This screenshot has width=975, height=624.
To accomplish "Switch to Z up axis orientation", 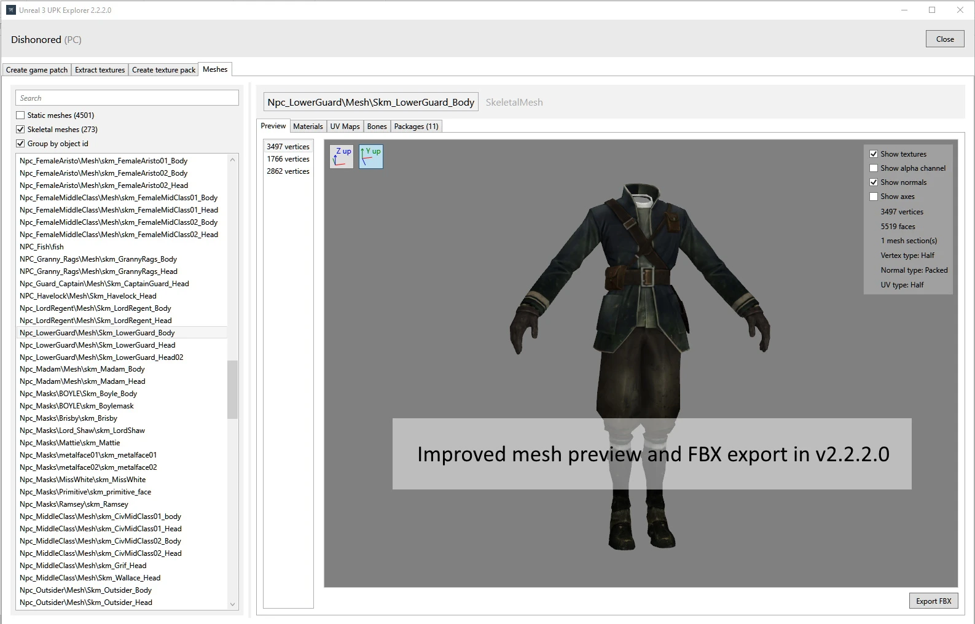I will [342, 157].
